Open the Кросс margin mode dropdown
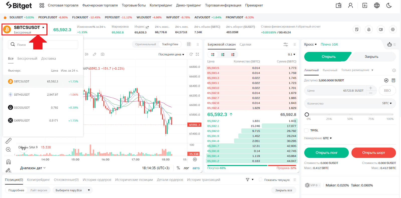The height and width of the screenshot is (198, 401). 310,44
